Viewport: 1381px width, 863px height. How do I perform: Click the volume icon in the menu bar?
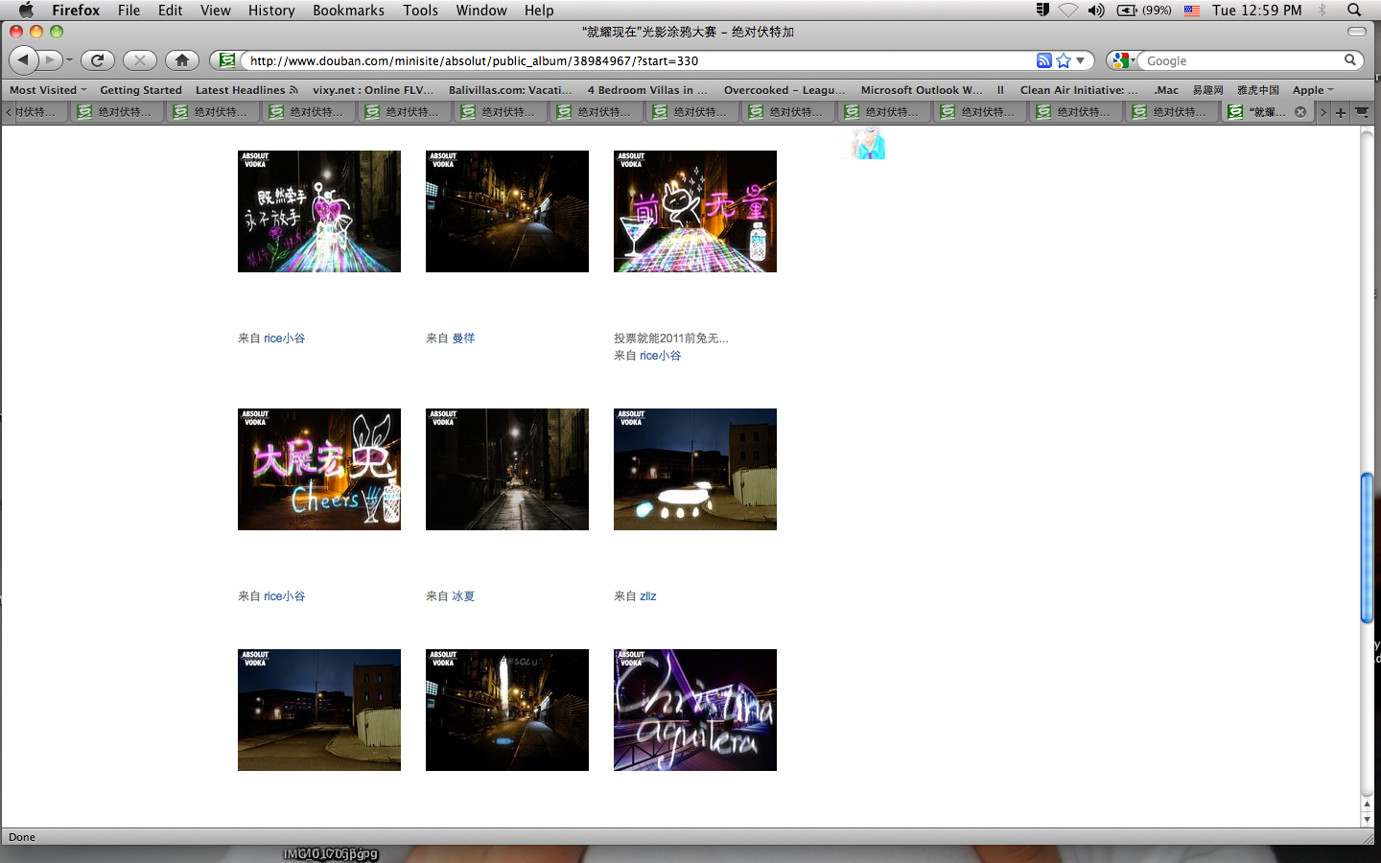1096,10
